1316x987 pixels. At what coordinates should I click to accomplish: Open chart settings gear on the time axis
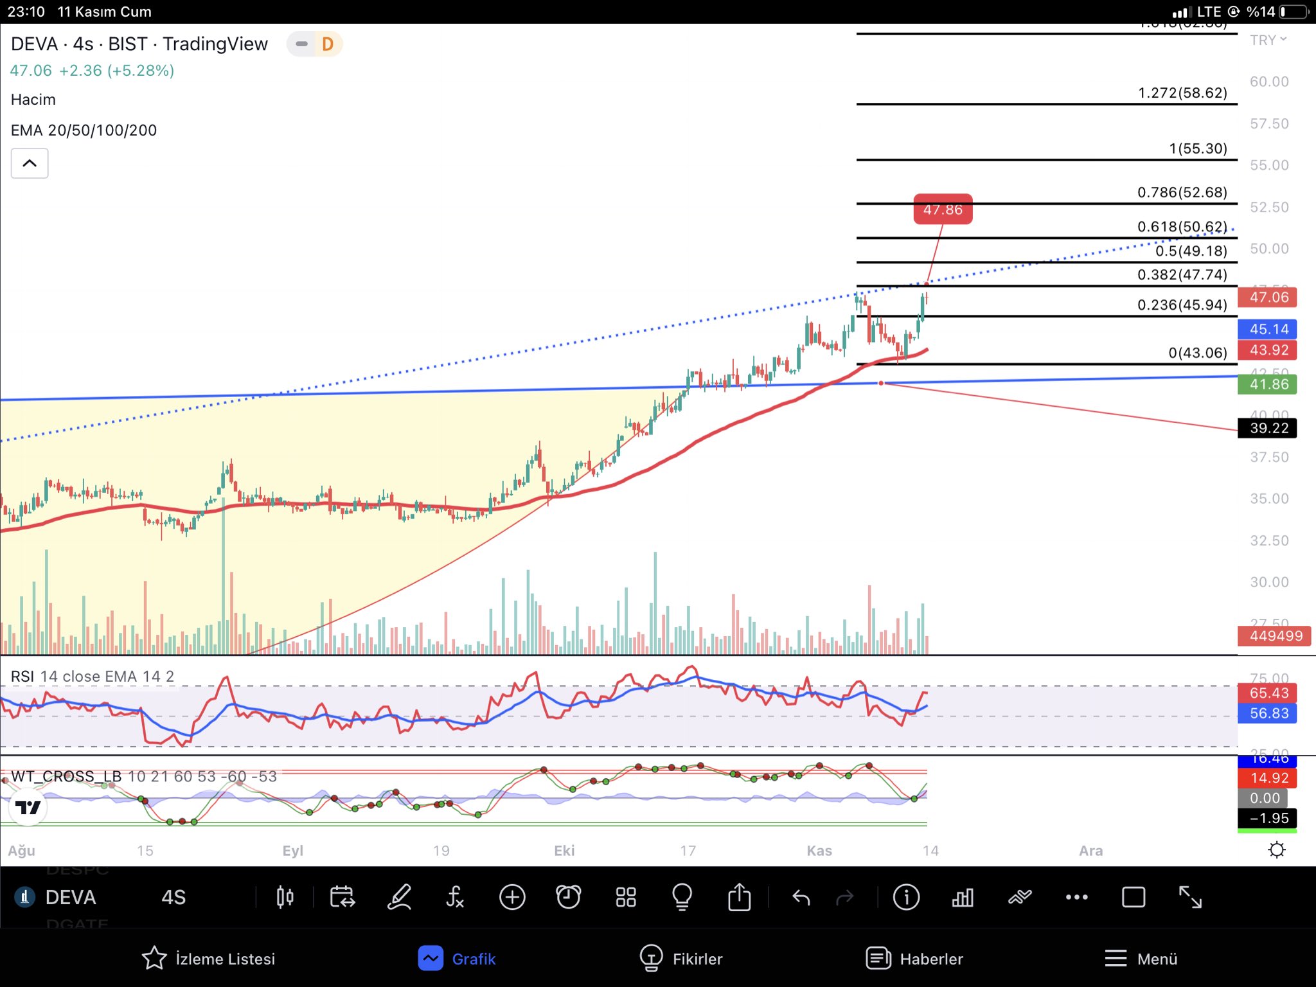pos(1276,850)
